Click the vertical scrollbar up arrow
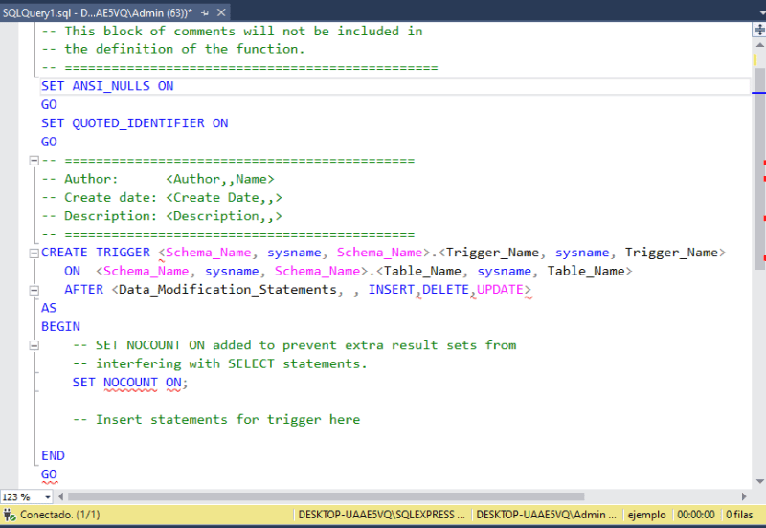 point(759,45)
